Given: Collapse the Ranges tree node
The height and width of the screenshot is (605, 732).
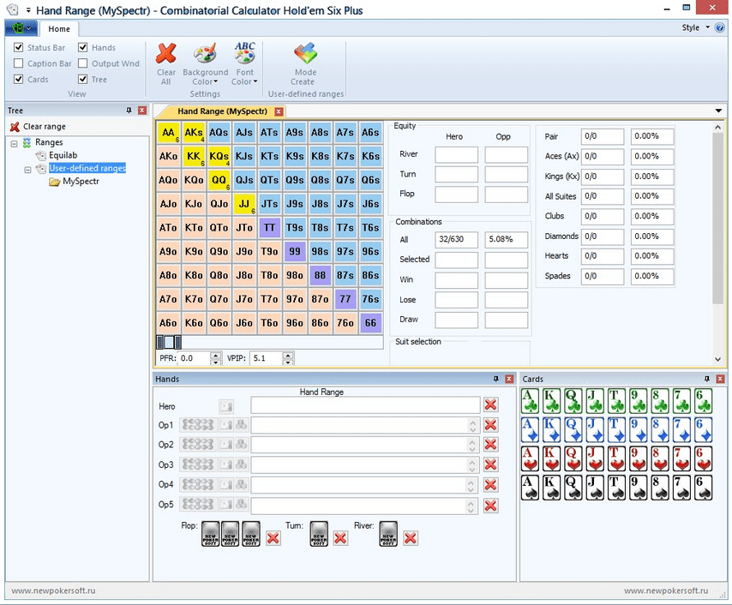Looking at the screenshot, I should coord(14,143).
